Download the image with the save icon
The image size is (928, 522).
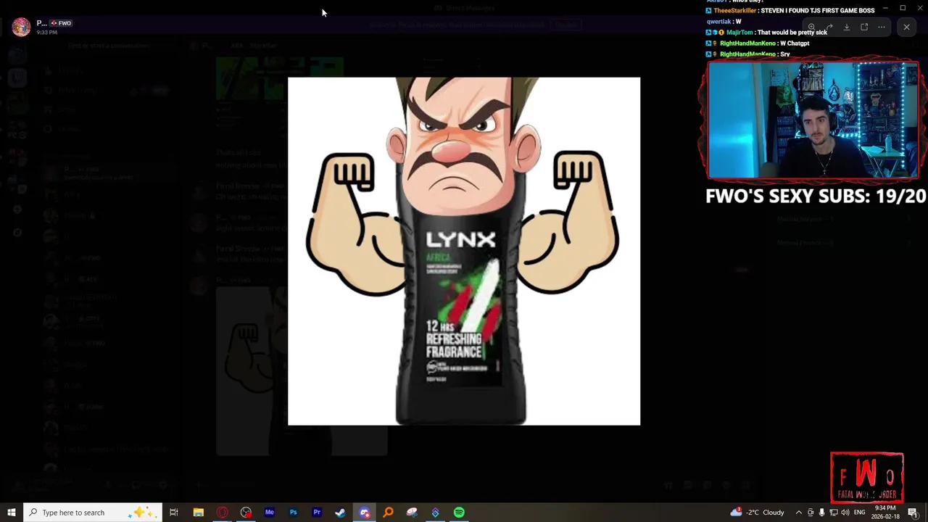(846, 27)
